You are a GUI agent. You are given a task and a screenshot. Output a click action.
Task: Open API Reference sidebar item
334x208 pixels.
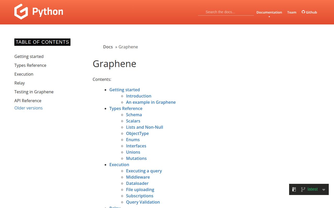tap(28, 101)
